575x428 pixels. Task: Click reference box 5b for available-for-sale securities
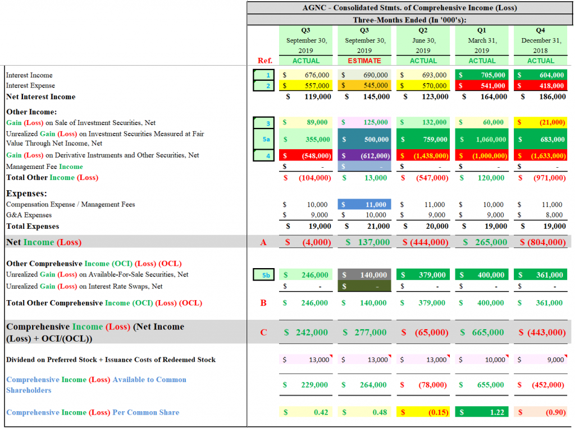coord(264,275)
